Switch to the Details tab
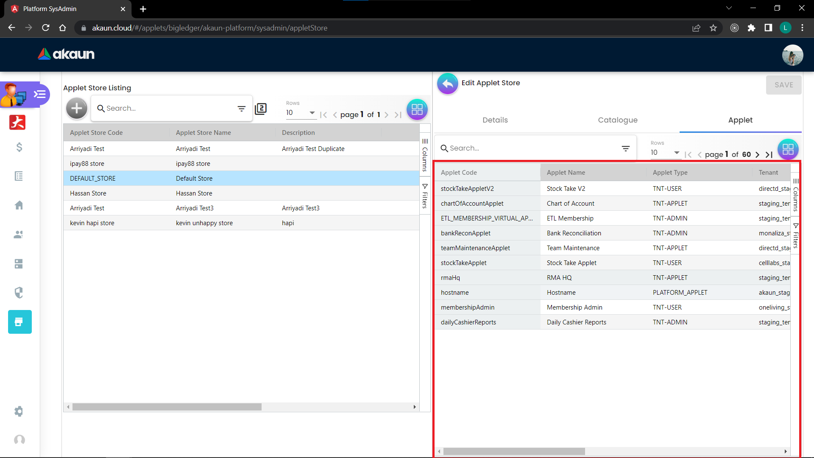814x458 pixels. click(495, 120)
